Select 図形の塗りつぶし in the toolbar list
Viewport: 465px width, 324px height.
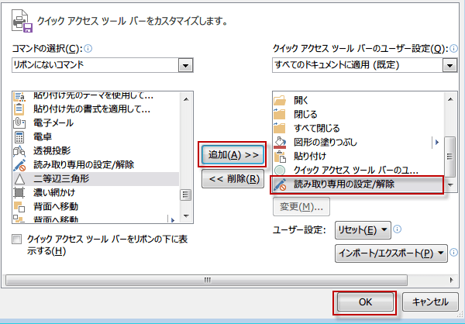[358, 143]
